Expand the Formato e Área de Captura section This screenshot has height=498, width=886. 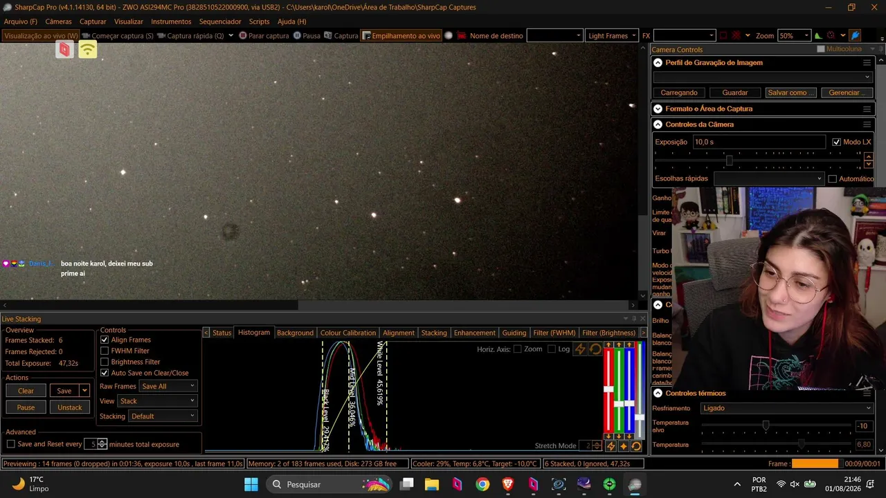click(658, 109)
